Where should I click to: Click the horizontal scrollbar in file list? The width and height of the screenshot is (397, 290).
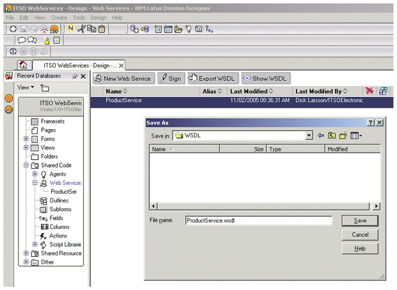(263, 206)
